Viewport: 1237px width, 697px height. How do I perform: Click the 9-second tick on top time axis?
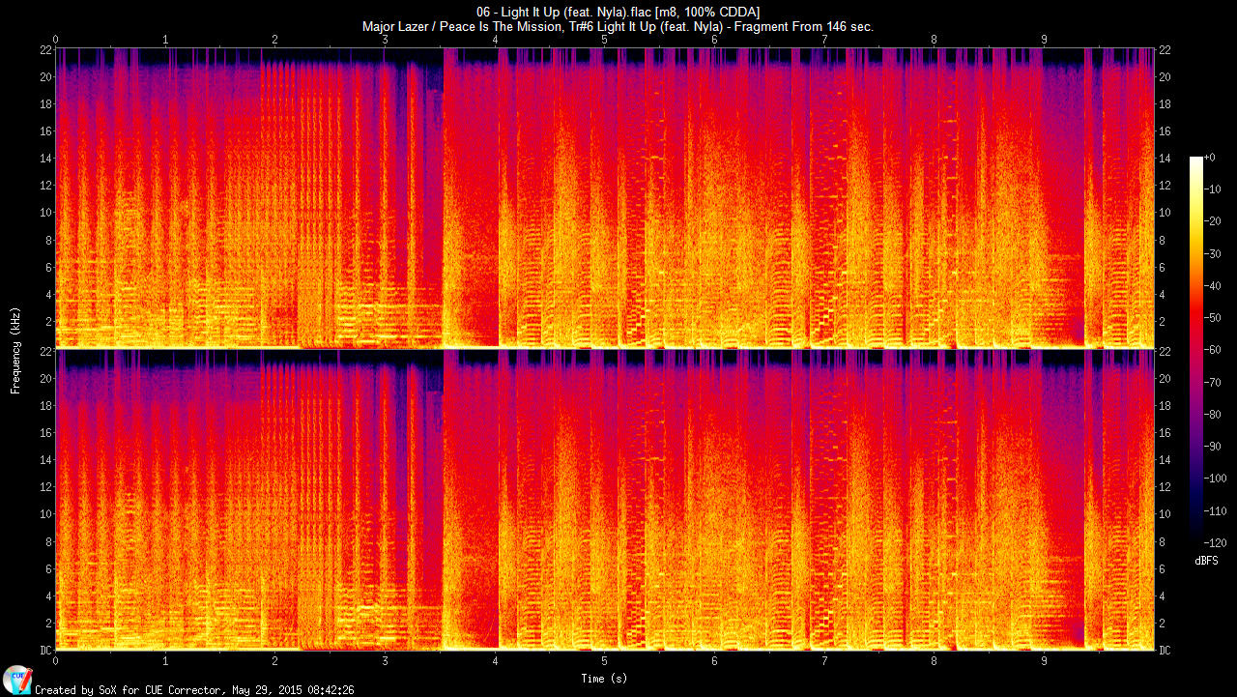[x=1044, y=40]
